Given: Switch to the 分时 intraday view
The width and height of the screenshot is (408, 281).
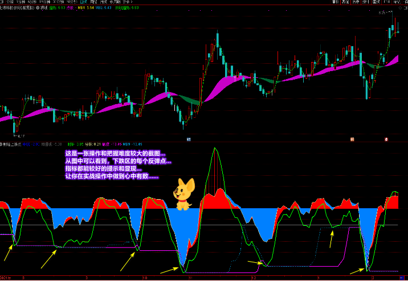Looking at the screenshot, I should (x=9, y=2).
